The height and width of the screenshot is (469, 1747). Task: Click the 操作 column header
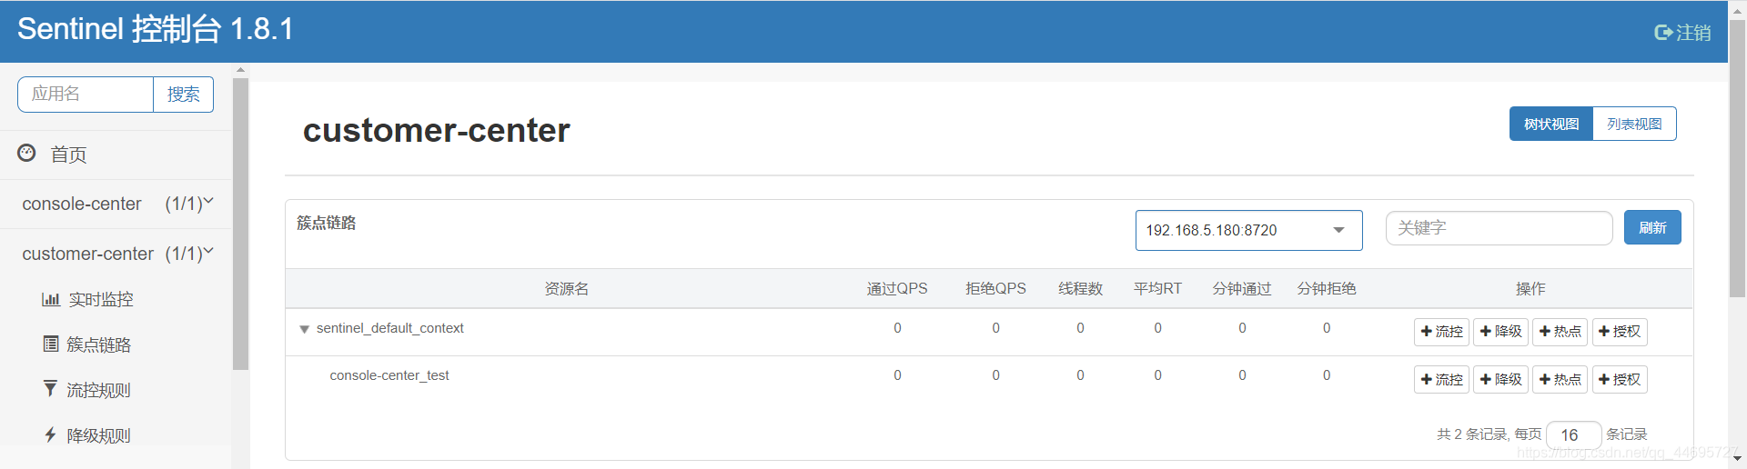point(1530,288)
